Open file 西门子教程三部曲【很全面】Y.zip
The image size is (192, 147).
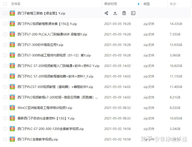[x=41, y=13]
